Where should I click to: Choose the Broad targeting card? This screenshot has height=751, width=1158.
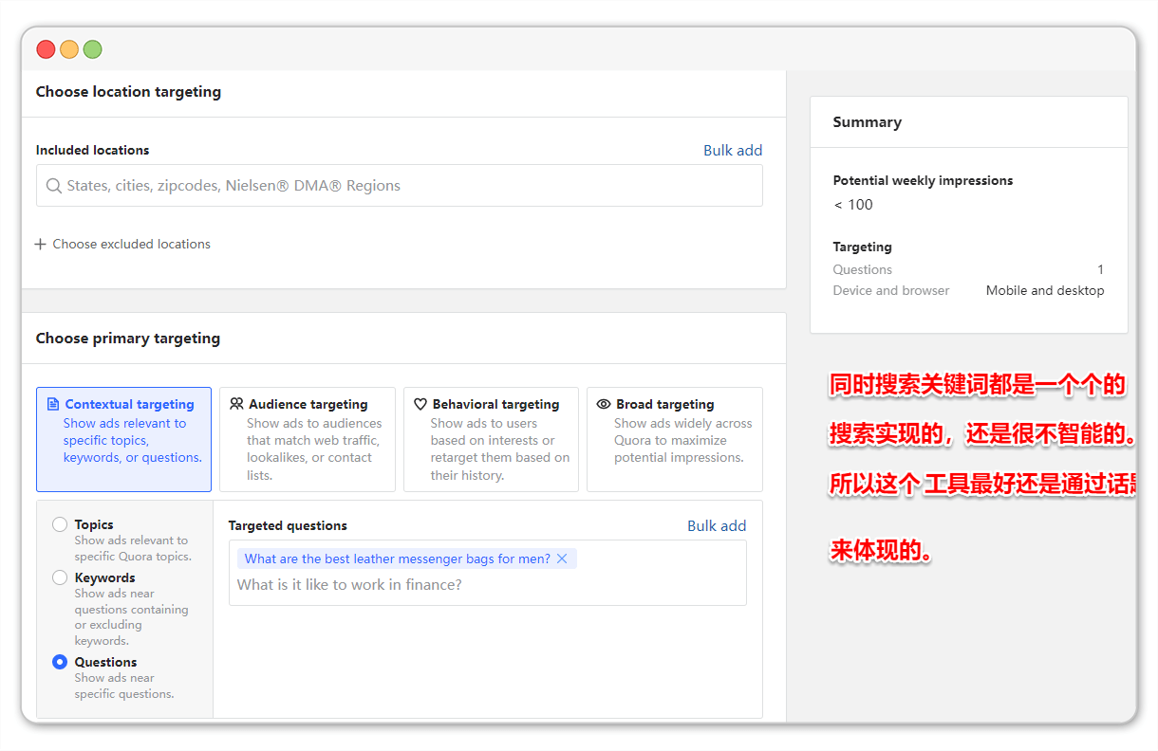pos(674,439)
